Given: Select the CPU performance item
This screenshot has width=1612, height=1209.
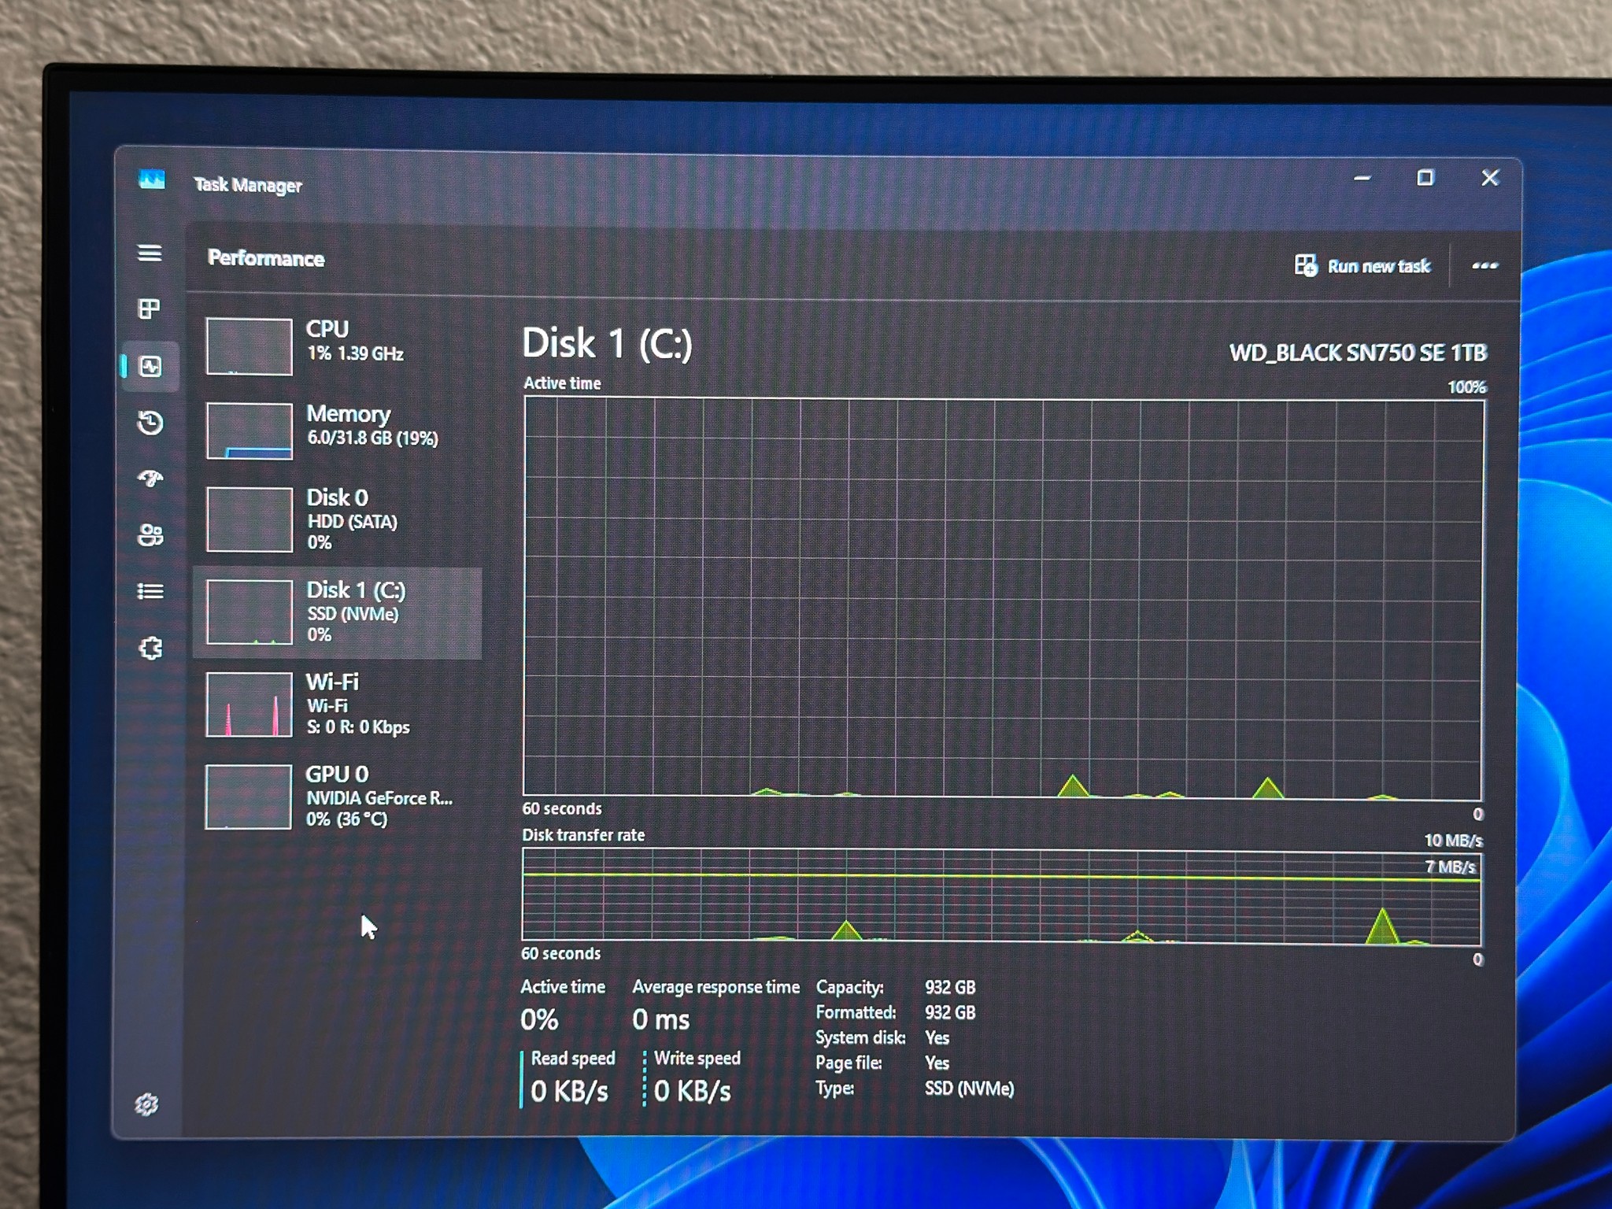Looking at the screenshot, I should click(x=337, y=346).
